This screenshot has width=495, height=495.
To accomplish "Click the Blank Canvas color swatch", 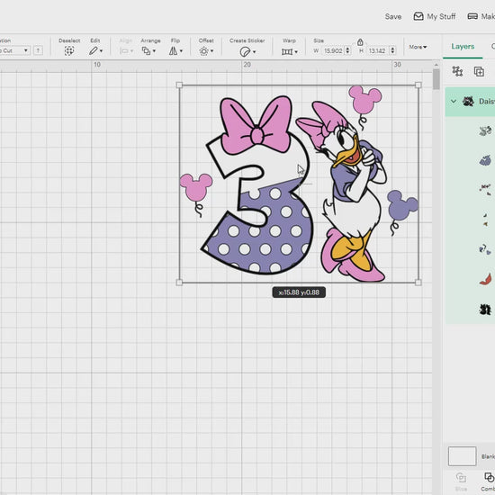I will (x=462, y=456).
